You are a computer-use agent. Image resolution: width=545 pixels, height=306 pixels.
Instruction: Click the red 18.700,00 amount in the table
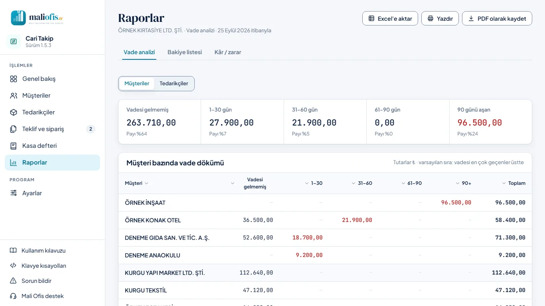[308, 238]
